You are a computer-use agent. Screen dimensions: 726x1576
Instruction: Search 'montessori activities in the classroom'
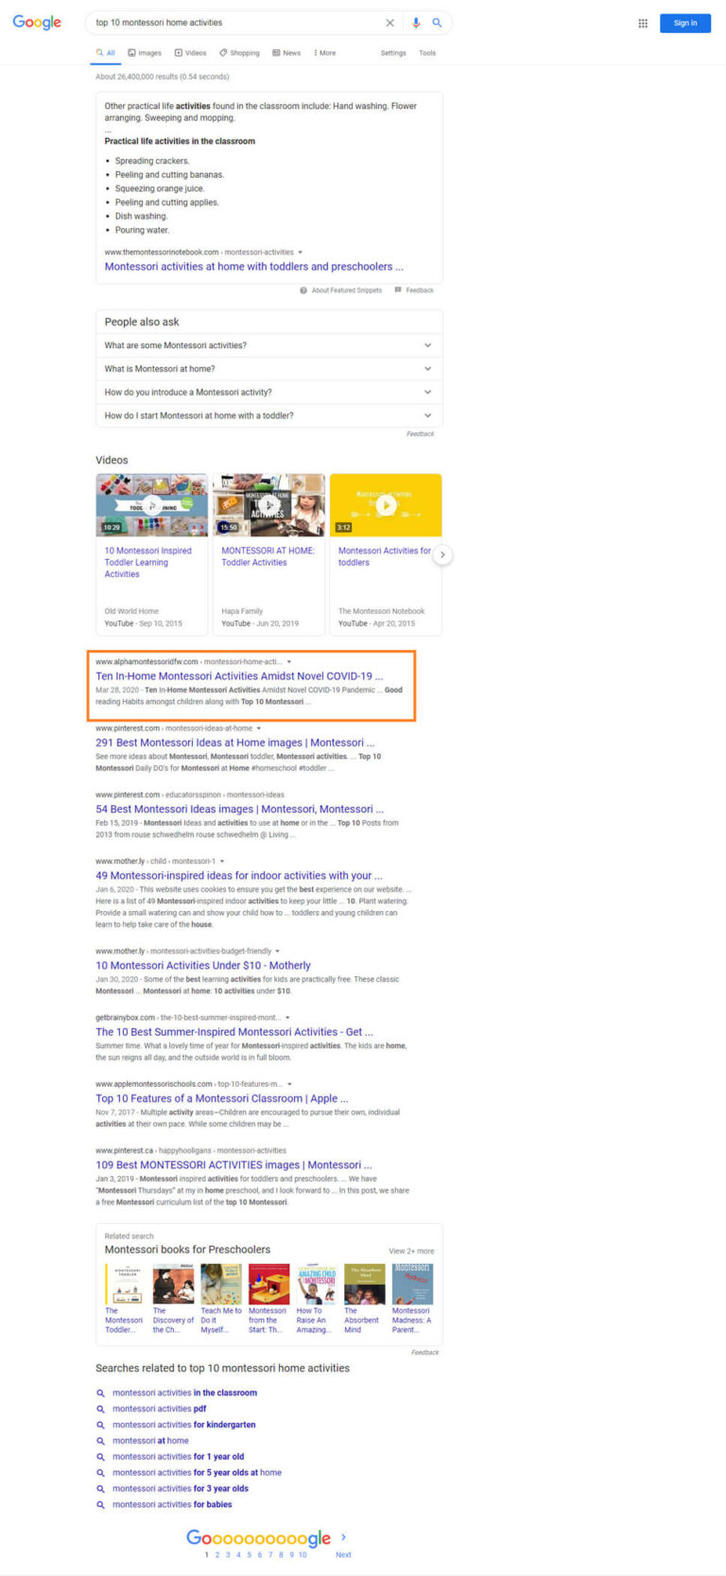coord(184,1392)
